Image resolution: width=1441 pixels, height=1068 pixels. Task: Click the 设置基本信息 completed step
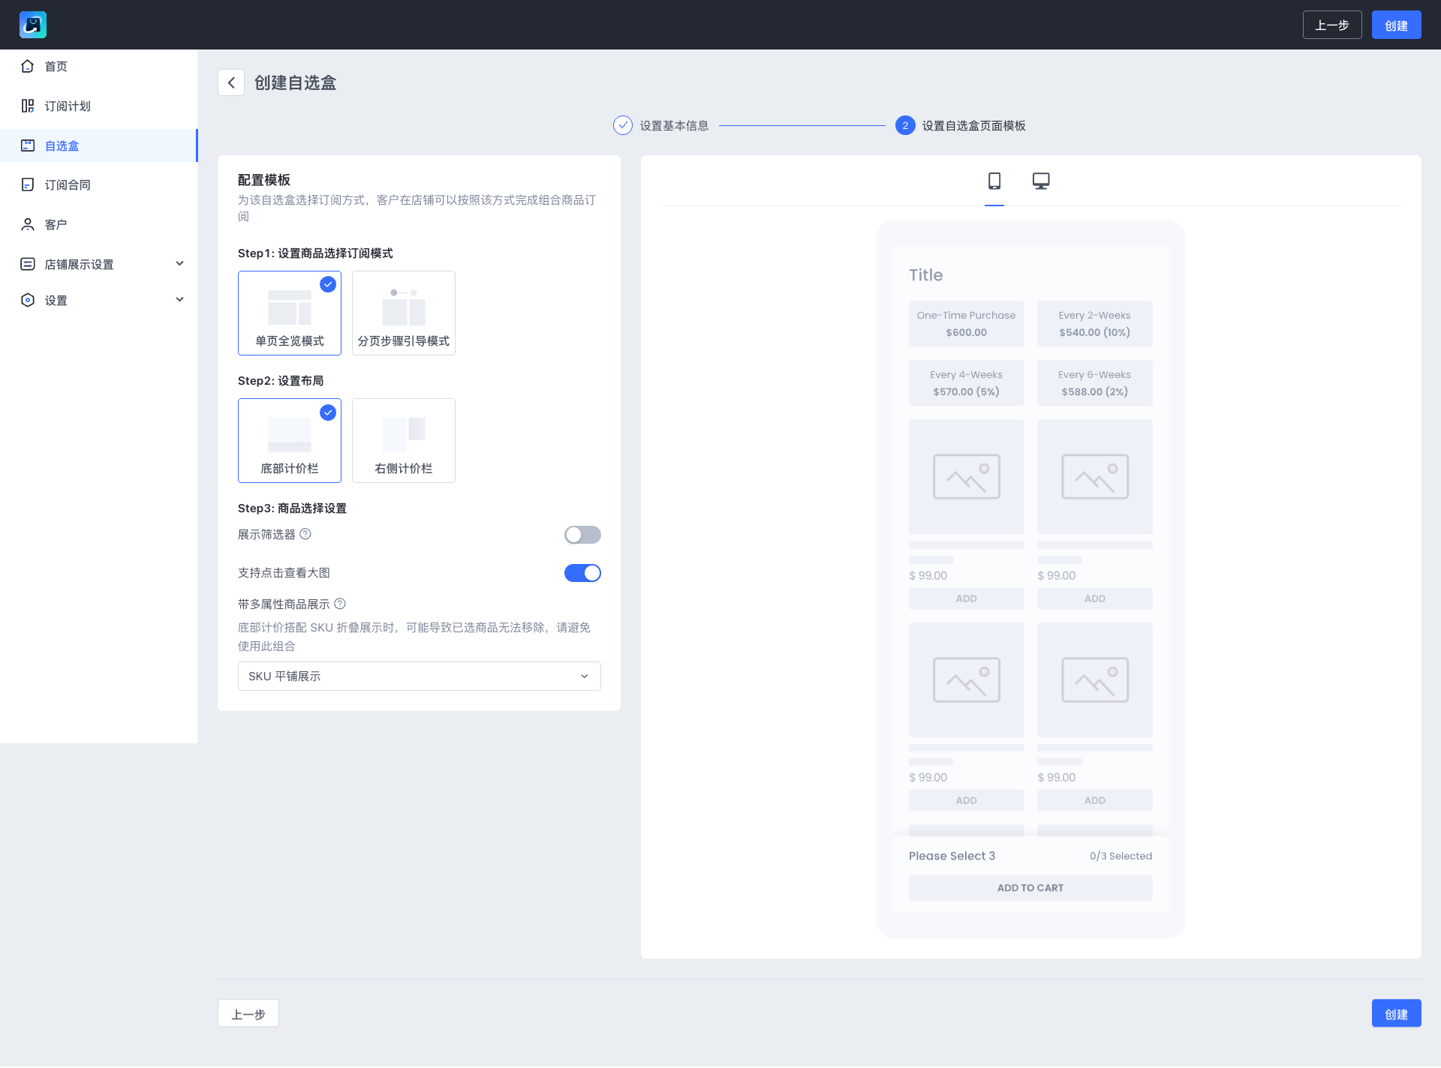point(661,125)
